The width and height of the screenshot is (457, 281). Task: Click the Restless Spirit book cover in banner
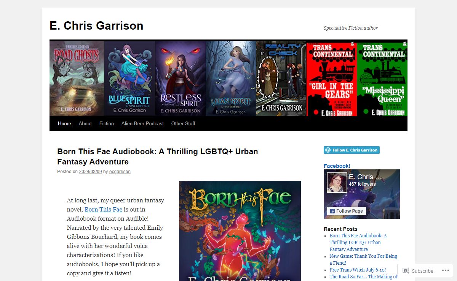[180, 78]
